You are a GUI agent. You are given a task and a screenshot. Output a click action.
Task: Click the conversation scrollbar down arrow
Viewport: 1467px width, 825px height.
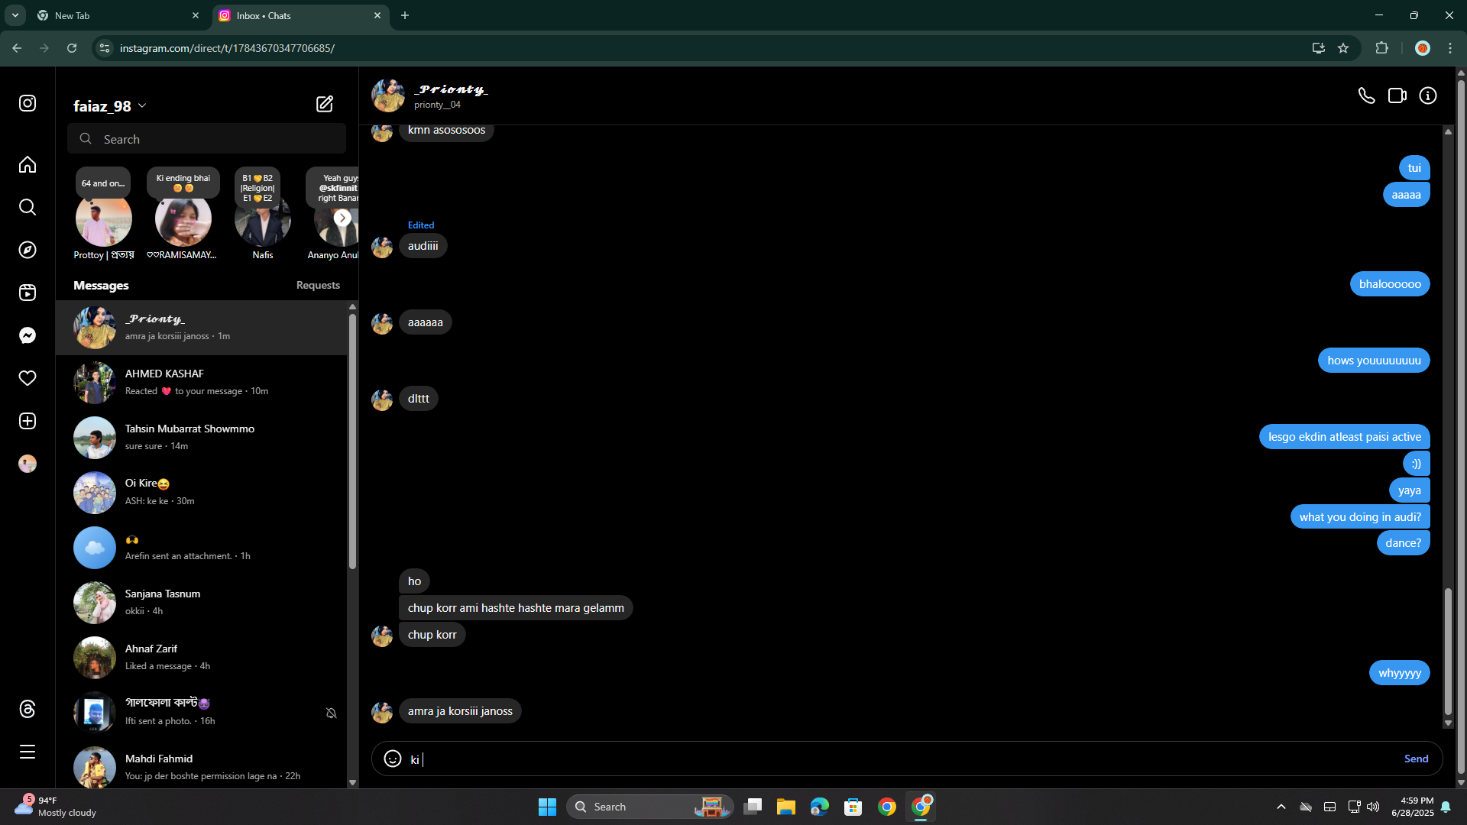click(1448, 723)
